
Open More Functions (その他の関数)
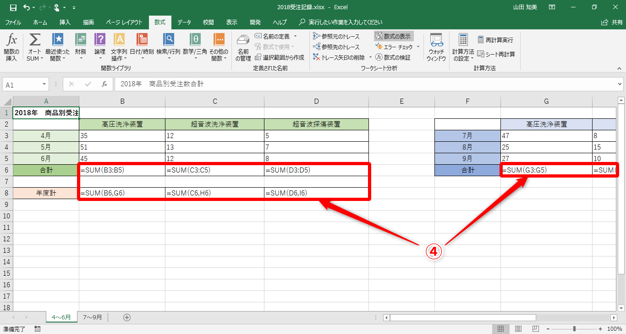[219, 47]
